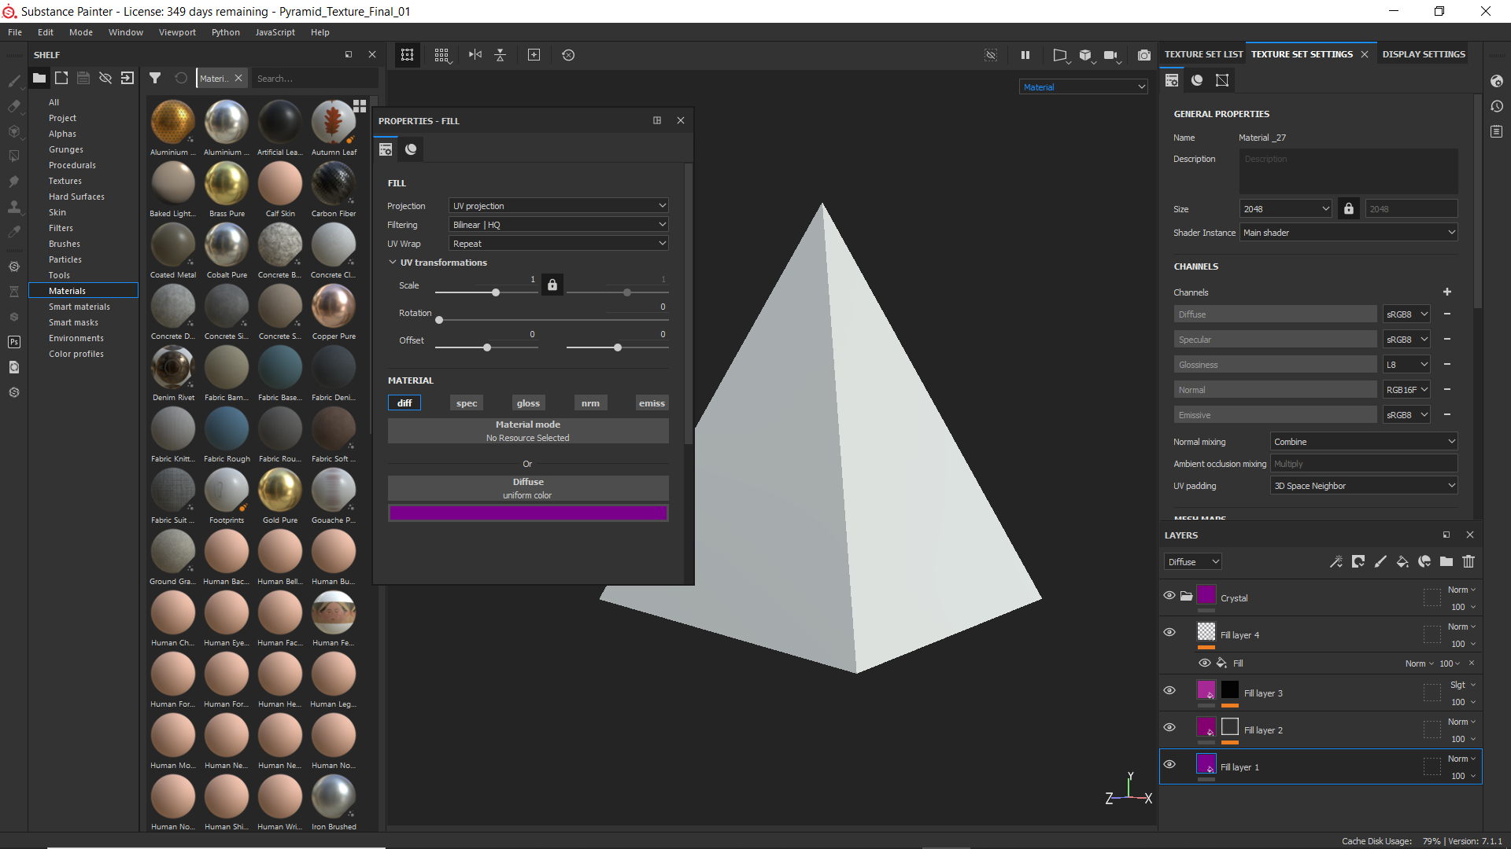
Task: Open the Filtering dropdown
Action: (x=559, y=224)
